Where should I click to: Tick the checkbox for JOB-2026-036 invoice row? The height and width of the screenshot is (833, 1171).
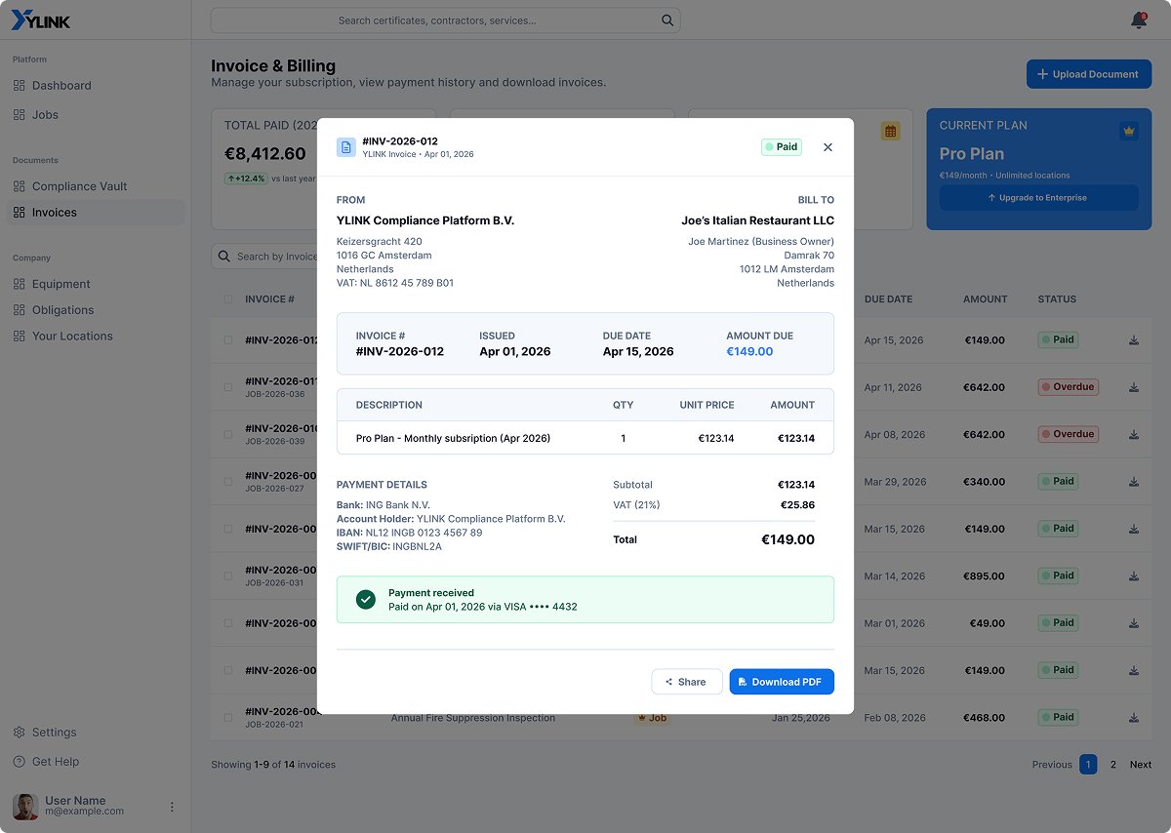tap(228, 387)
